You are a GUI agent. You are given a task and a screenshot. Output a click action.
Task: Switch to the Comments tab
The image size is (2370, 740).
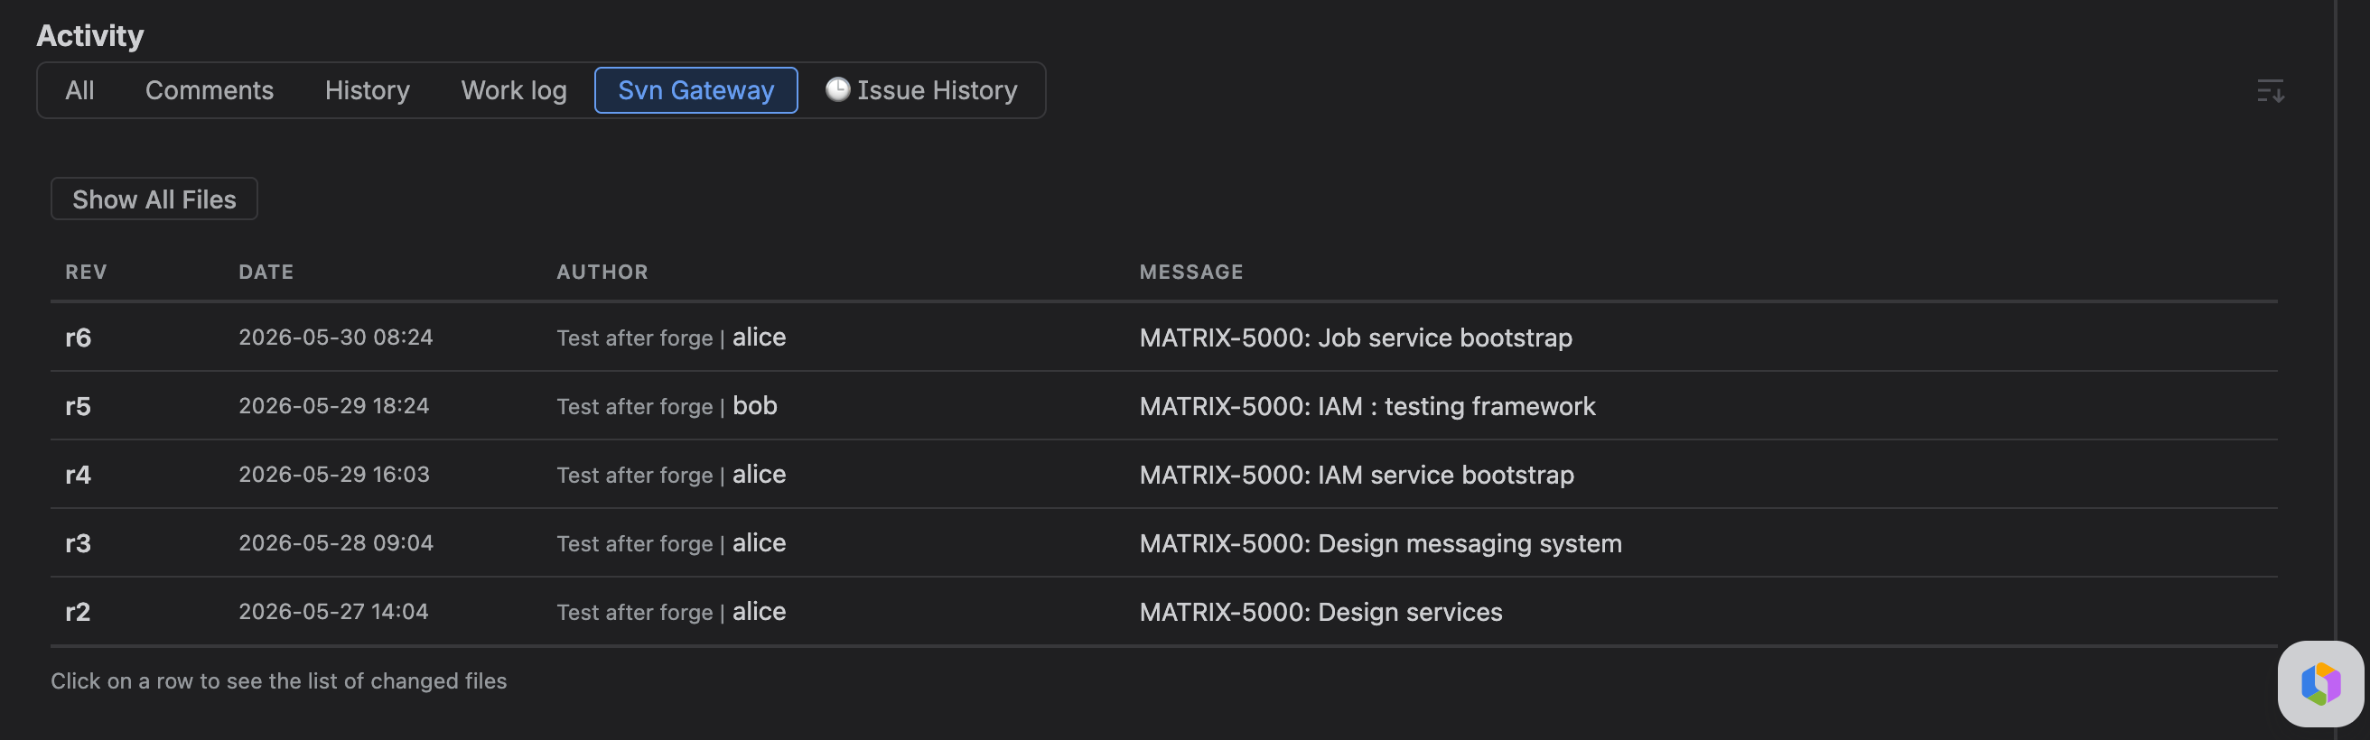(x=210, y=90)
